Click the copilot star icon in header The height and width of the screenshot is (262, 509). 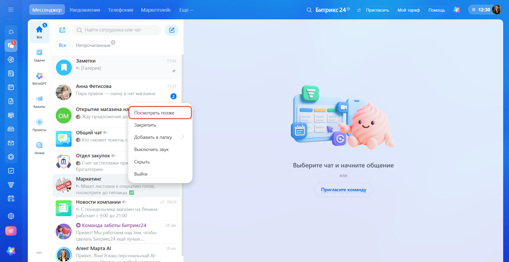457,10
